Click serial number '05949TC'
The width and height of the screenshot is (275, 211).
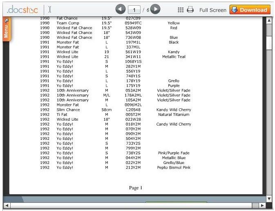133,23
